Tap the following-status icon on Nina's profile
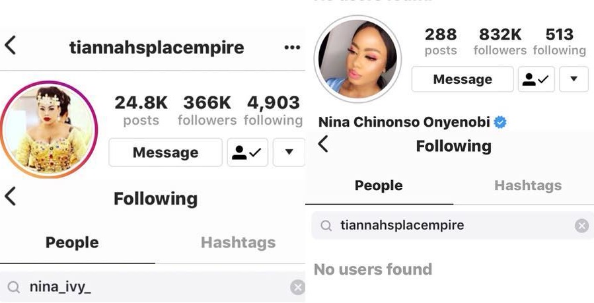 pos(537,79)
